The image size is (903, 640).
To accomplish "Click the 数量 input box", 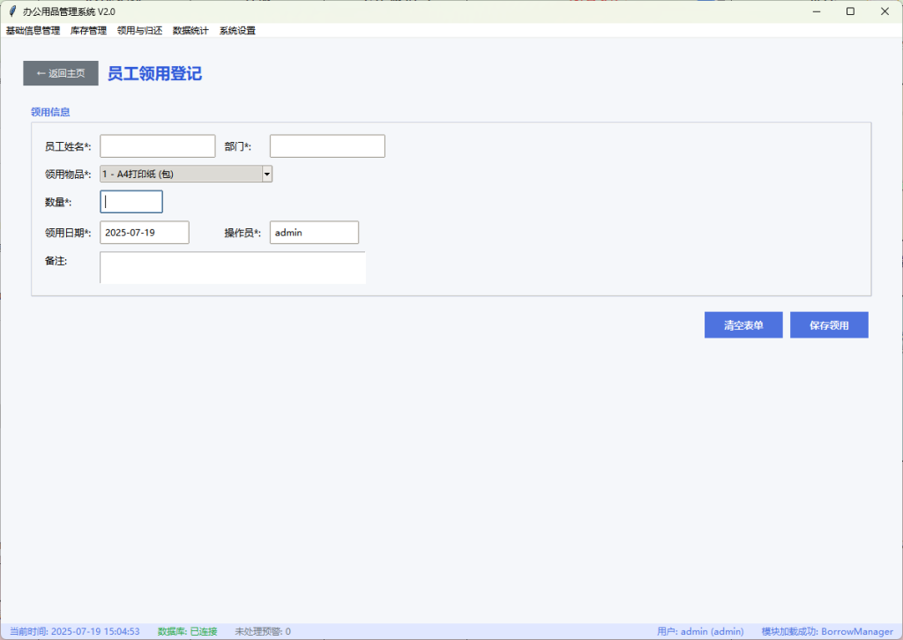I will (131, 202).
